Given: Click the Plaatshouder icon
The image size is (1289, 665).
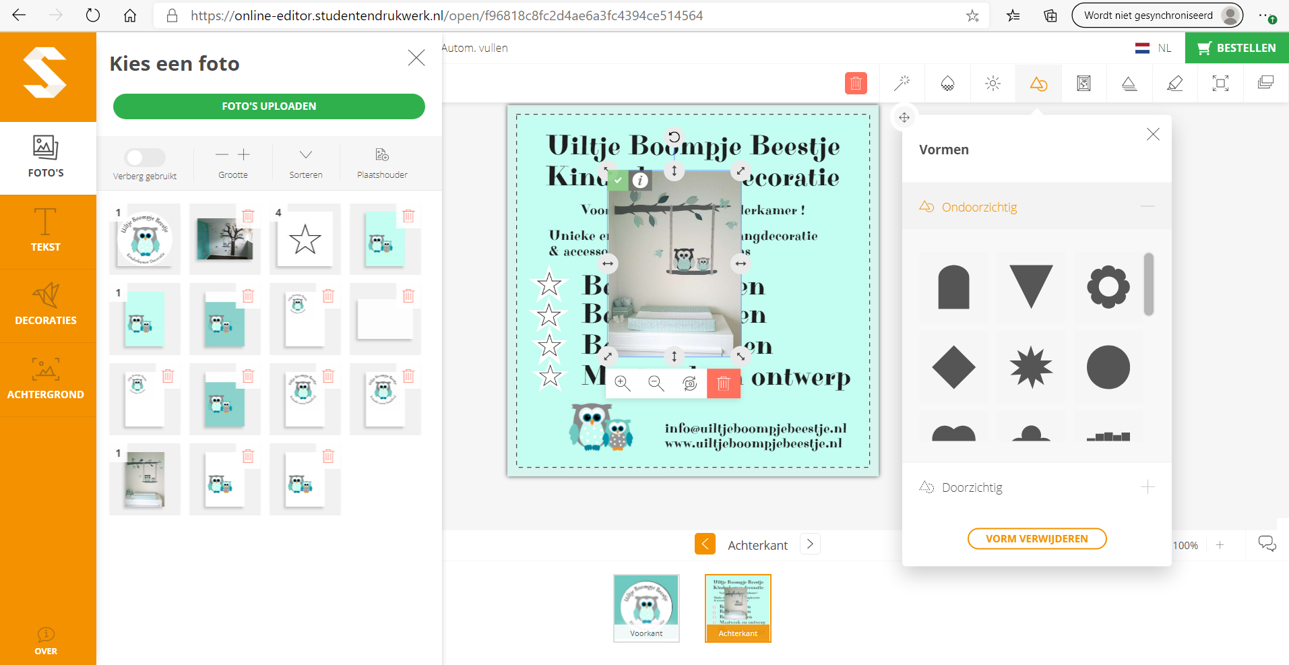Looking at the screenshot, I should click(382, 155).
